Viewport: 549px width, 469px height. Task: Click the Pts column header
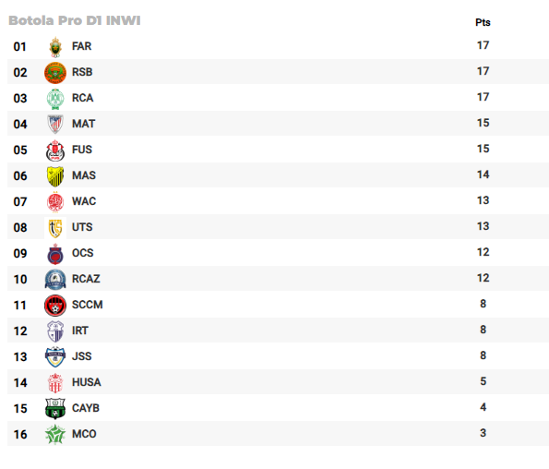pyautogui.click(x=483, y=22)
